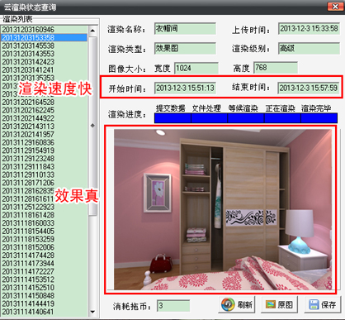345x320 pixels.
Task: Focus the 宽度 field showing 1024
Action: coord(196,68)
